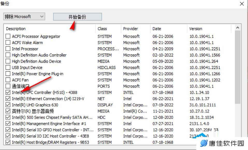Check the ACPI Fan checkbox
248x150 pixels.
point(8,80)
